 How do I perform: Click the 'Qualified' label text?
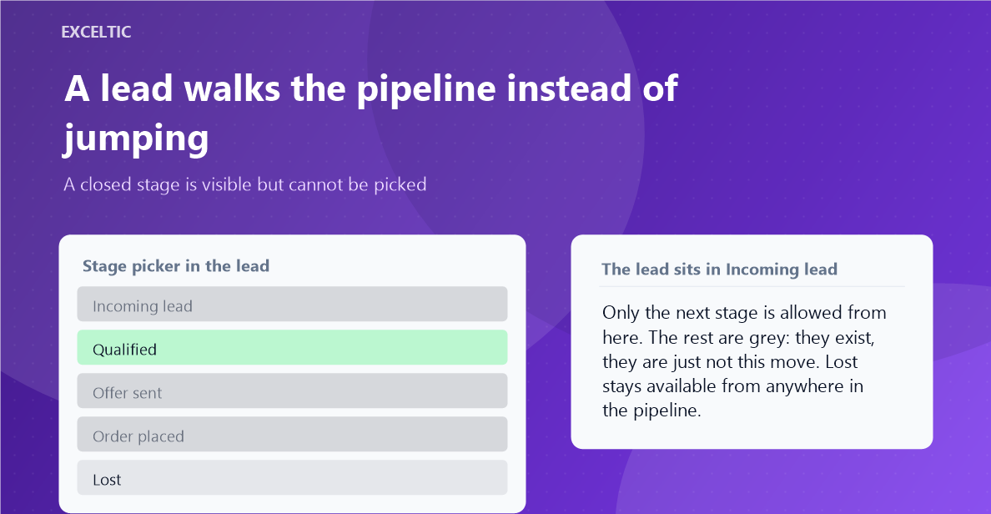point(124,350)
